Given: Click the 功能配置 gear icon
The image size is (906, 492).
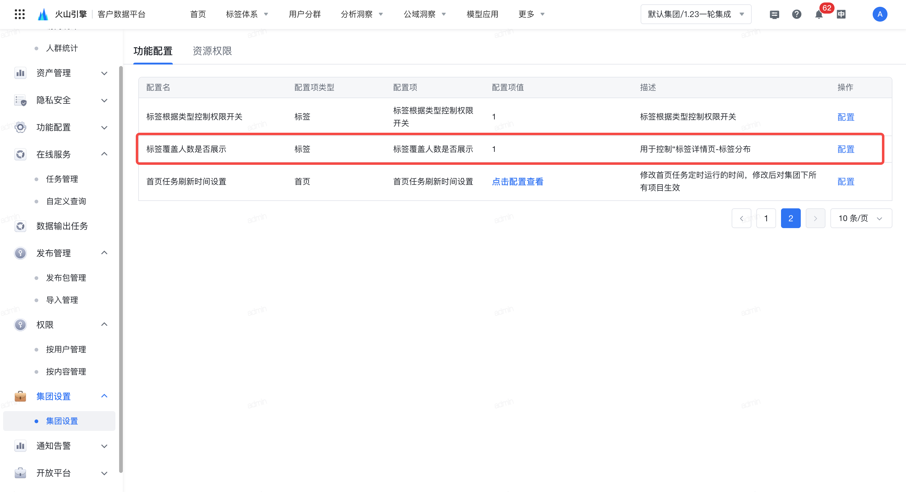Looking at the screenshot, I should point(20,127).
